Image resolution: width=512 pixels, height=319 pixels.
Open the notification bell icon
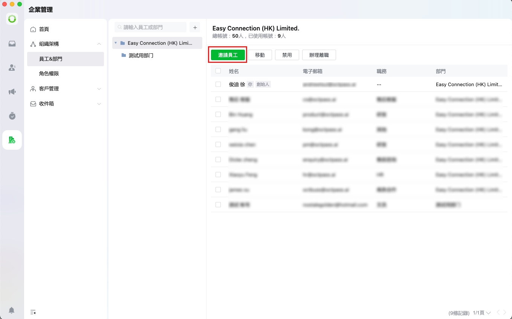pos(12,310)
